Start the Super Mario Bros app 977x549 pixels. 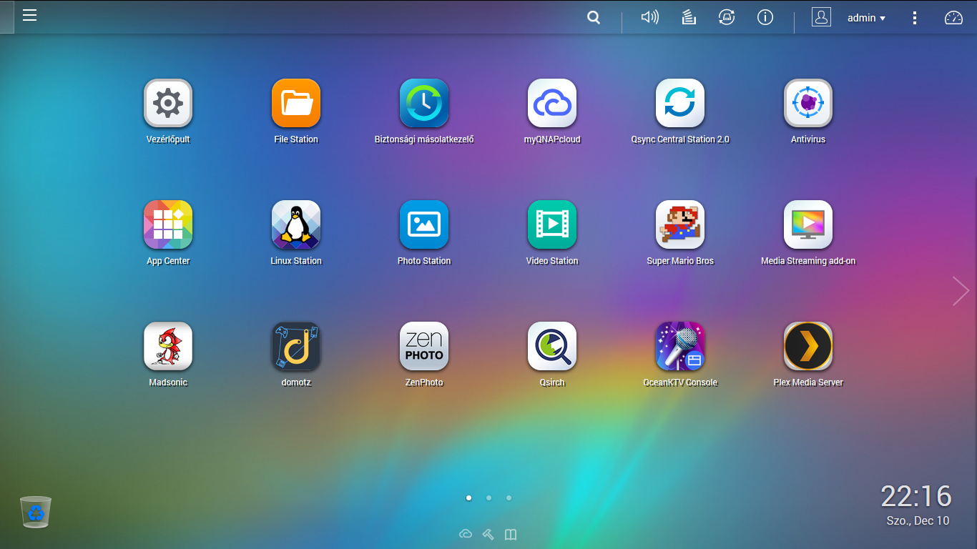pos(680,224)
